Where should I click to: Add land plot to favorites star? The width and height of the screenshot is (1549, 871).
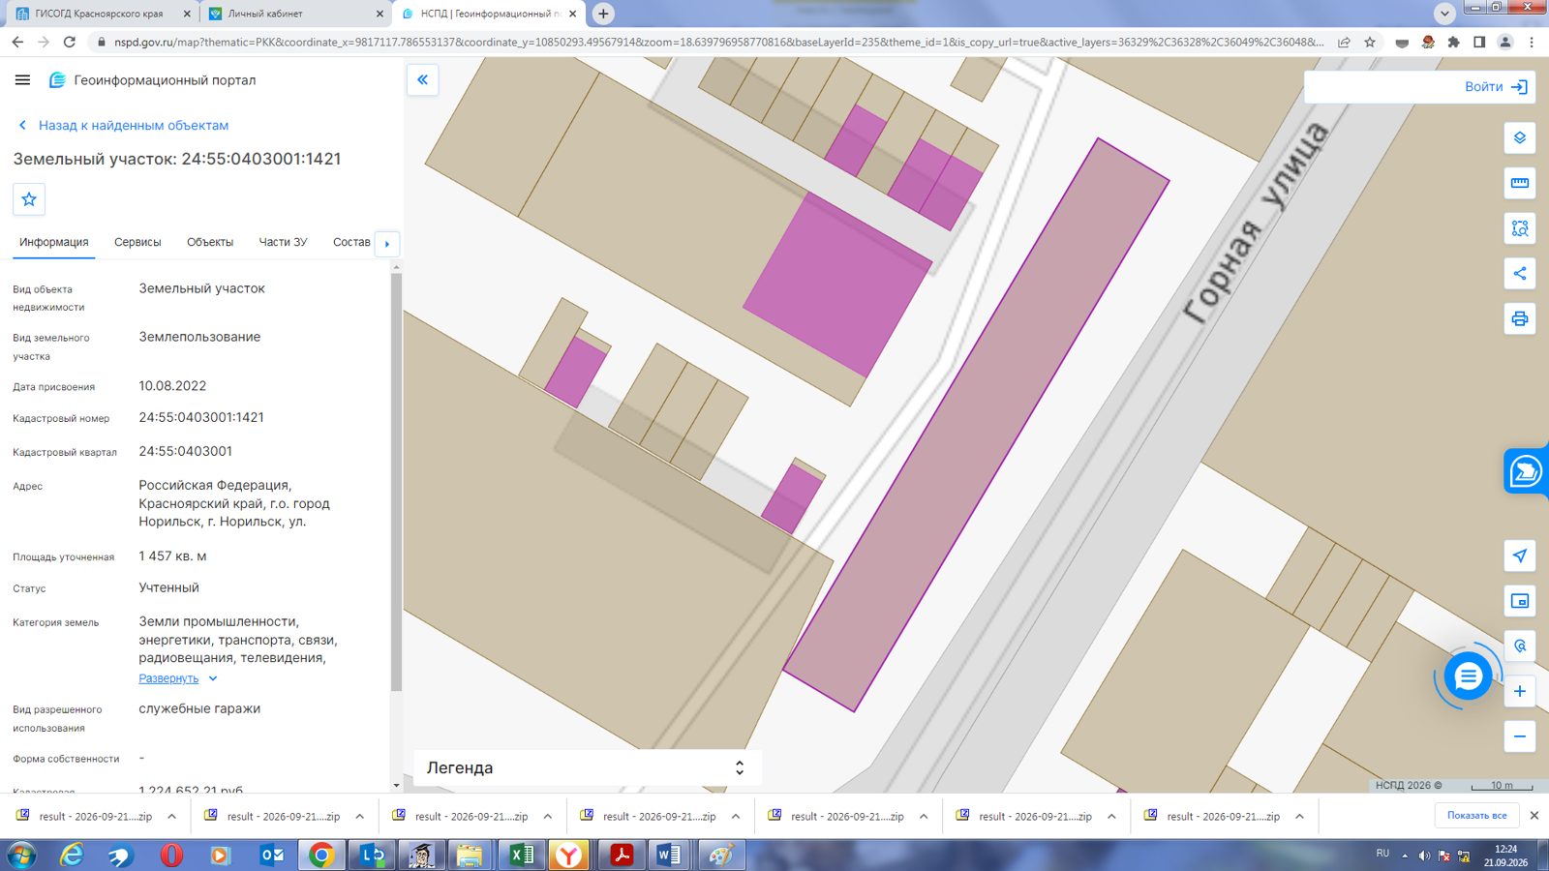pos(29,199)
